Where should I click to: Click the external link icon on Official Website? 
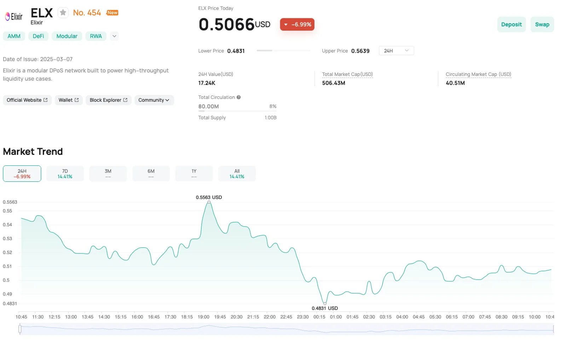tap(45, 100)
